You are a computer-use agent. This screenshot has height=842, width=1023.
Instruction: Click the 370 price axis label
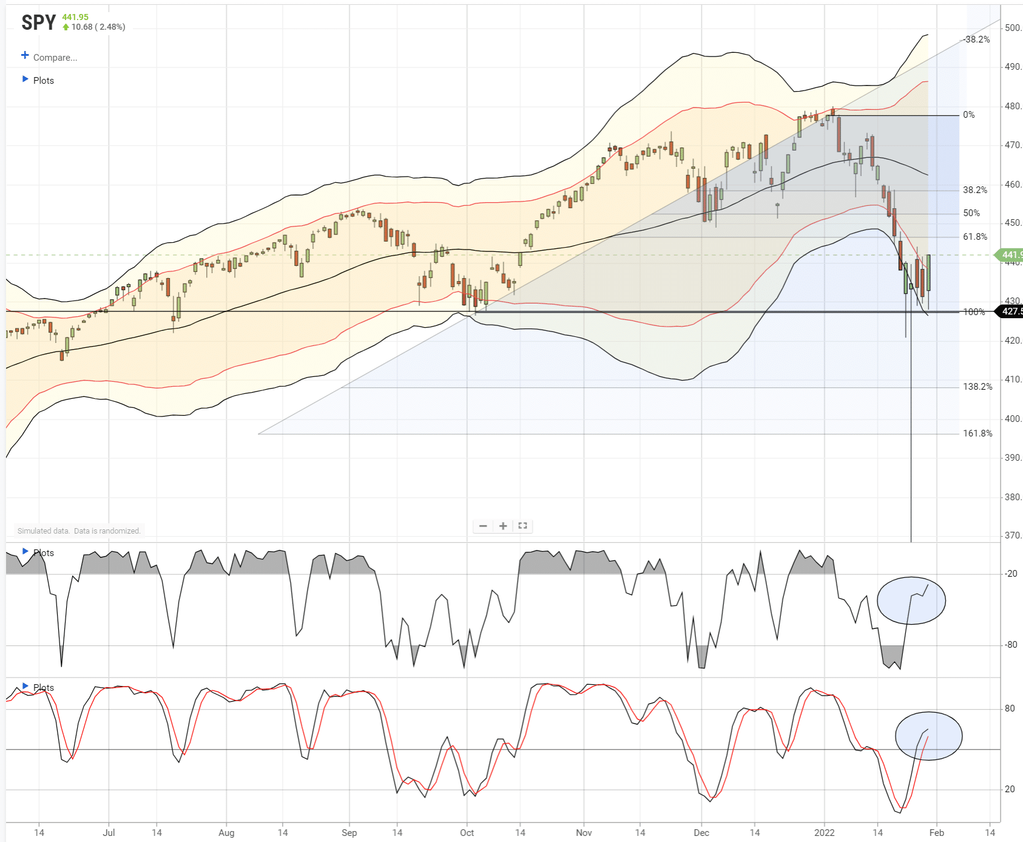1013,535
